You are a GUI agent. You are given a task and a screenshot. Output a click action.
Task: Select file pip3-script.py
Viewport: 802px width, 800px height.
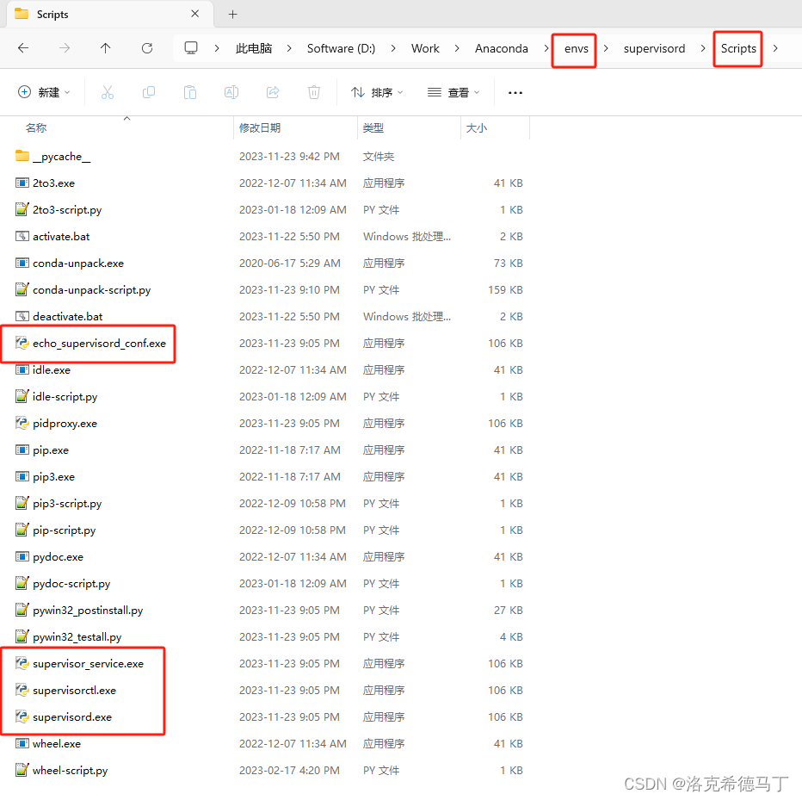point(67,503)
